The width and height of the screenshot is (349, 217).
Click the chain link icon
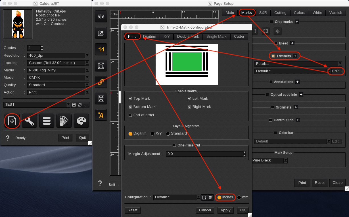pyautogui.click(x=101, y=82)
